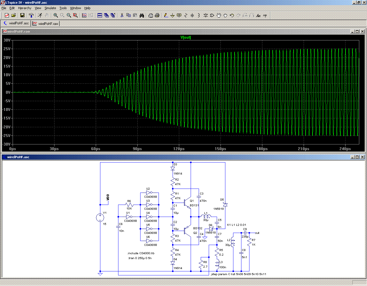The height and width of the screenshot is (286, 367).
Task: Switch to the wirelPoHF.asc tab
Action: point(16,23)
